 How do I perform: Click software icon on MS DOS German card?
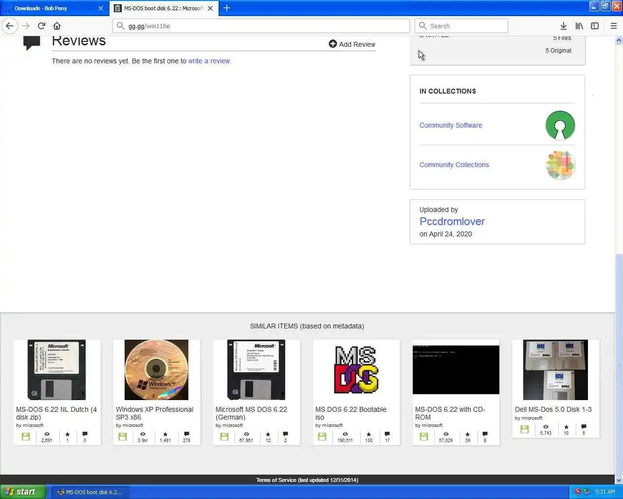click(224, 437)
